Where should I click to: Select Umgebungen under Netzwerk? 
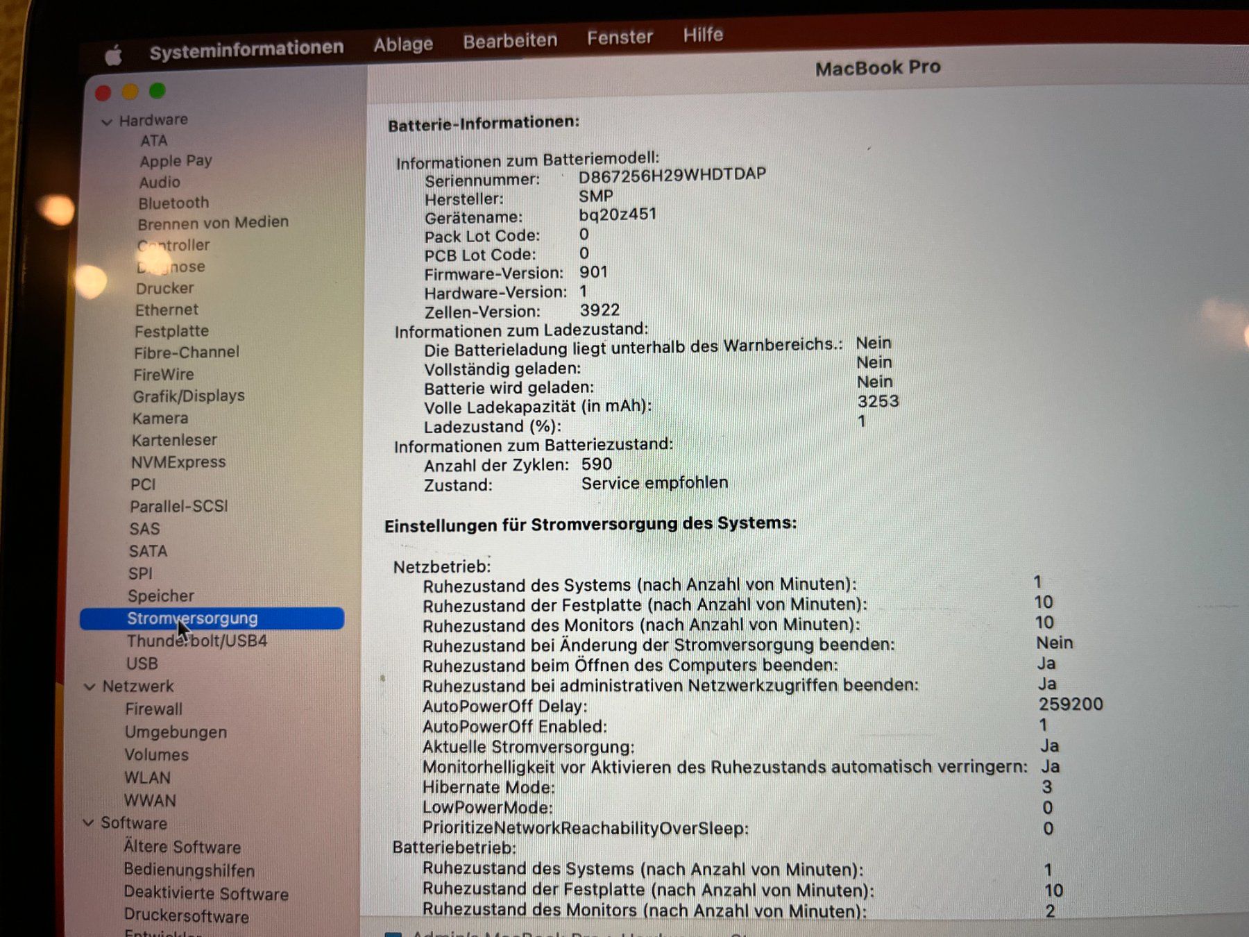point(176,732)
